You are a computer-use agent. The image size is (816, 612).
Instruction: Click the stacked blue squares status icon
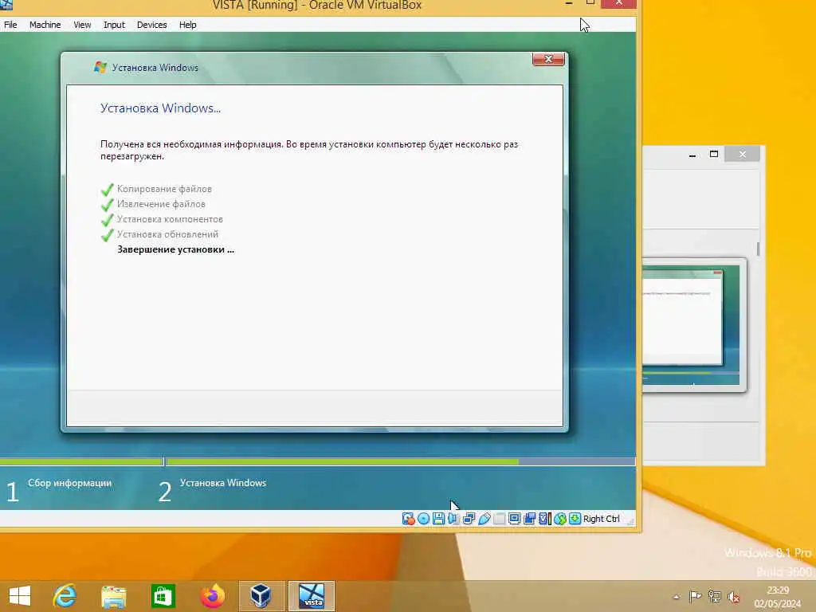[x=530, y=518]
